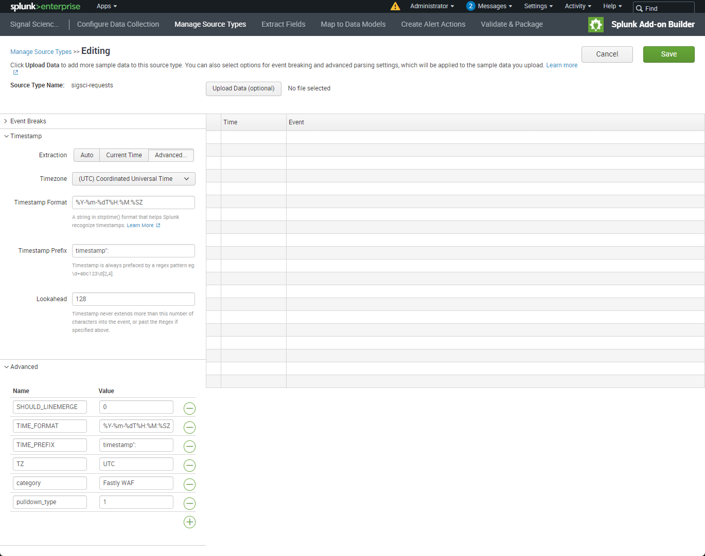Switch to Create Alert Actions tab
This screenshot has height=556, width=705.
pyautogui.click(x=433, y=24)
